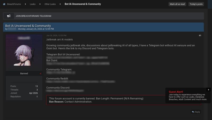Click the reply arrow icon
The image size is (212, 120).
193,112
